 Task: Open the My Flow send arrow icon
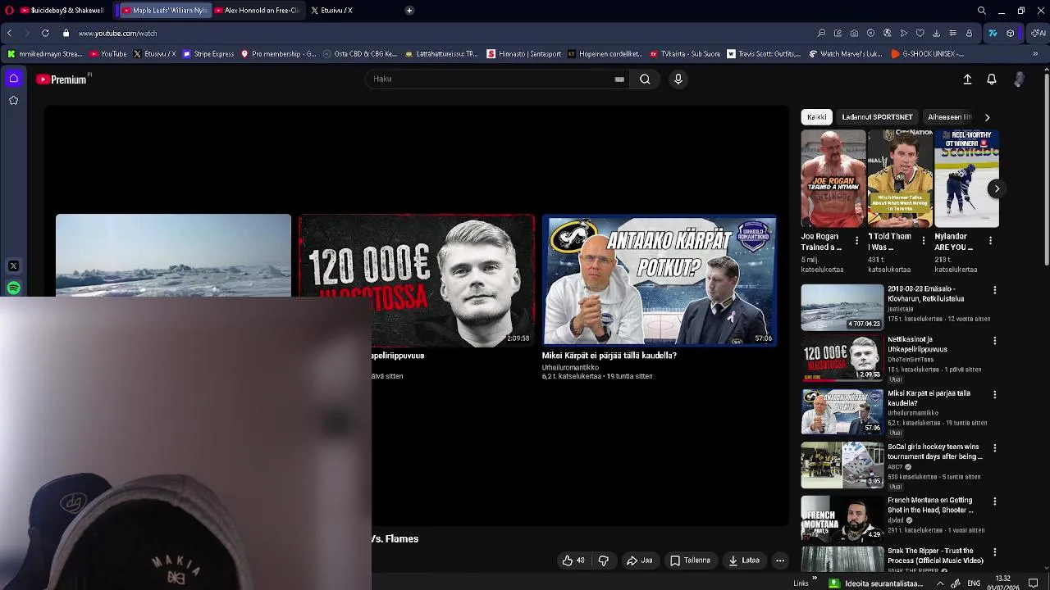(903, 33)
